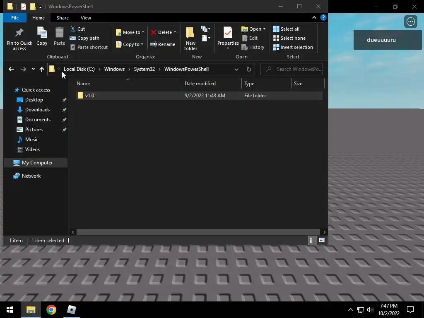Click Select all
Screen dimensions: 424x318
(286, 29)
